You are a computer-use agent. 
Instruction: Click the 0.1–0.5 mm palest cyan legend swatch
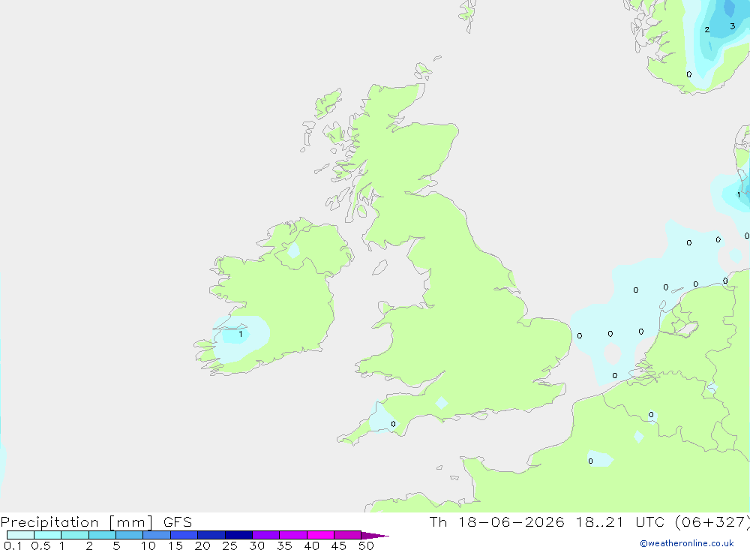pos(20,535)
